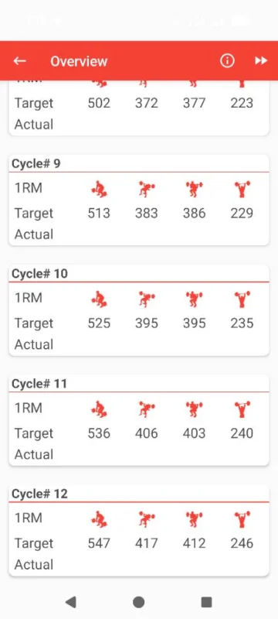
Task: Open the Cycle# 11 card header
Action: pos(138,383)
